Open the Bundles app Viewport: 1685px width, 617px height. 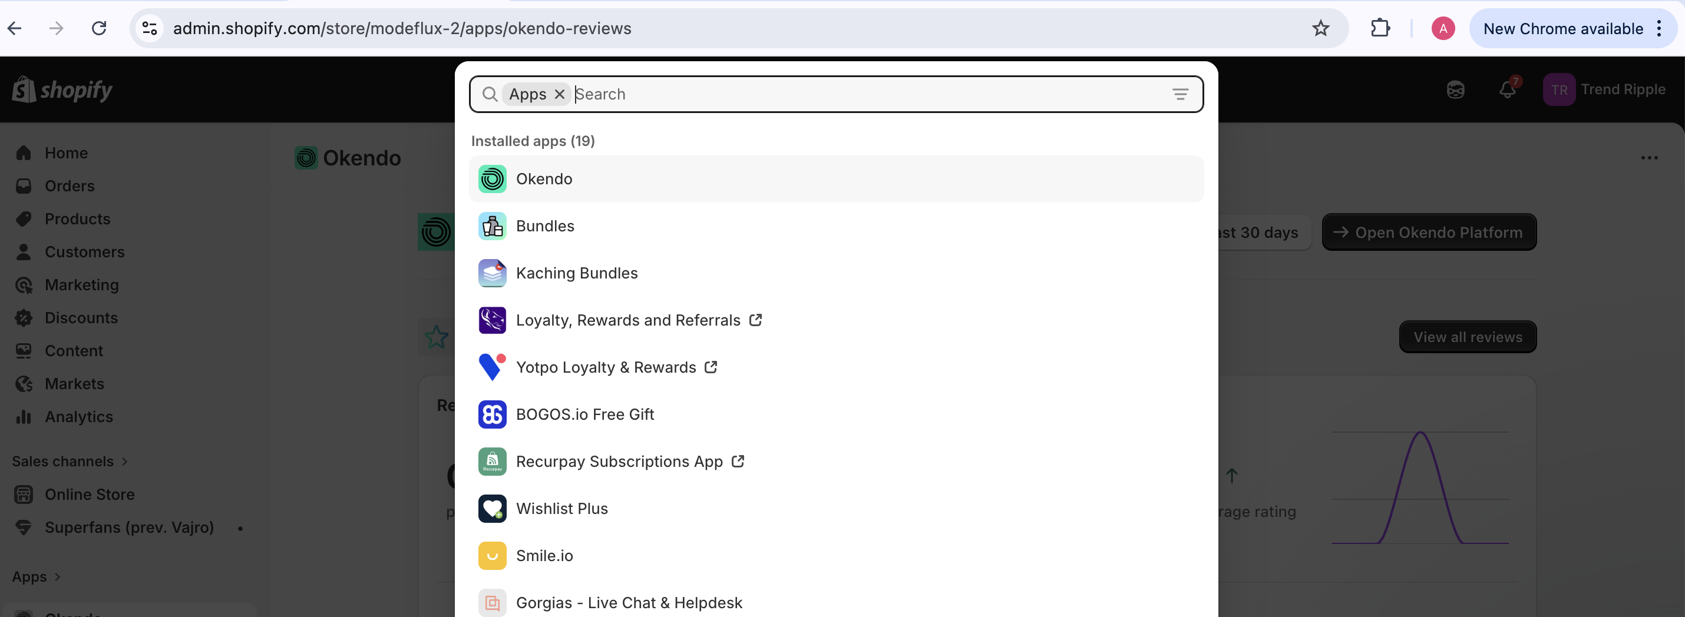pos(836,226)
